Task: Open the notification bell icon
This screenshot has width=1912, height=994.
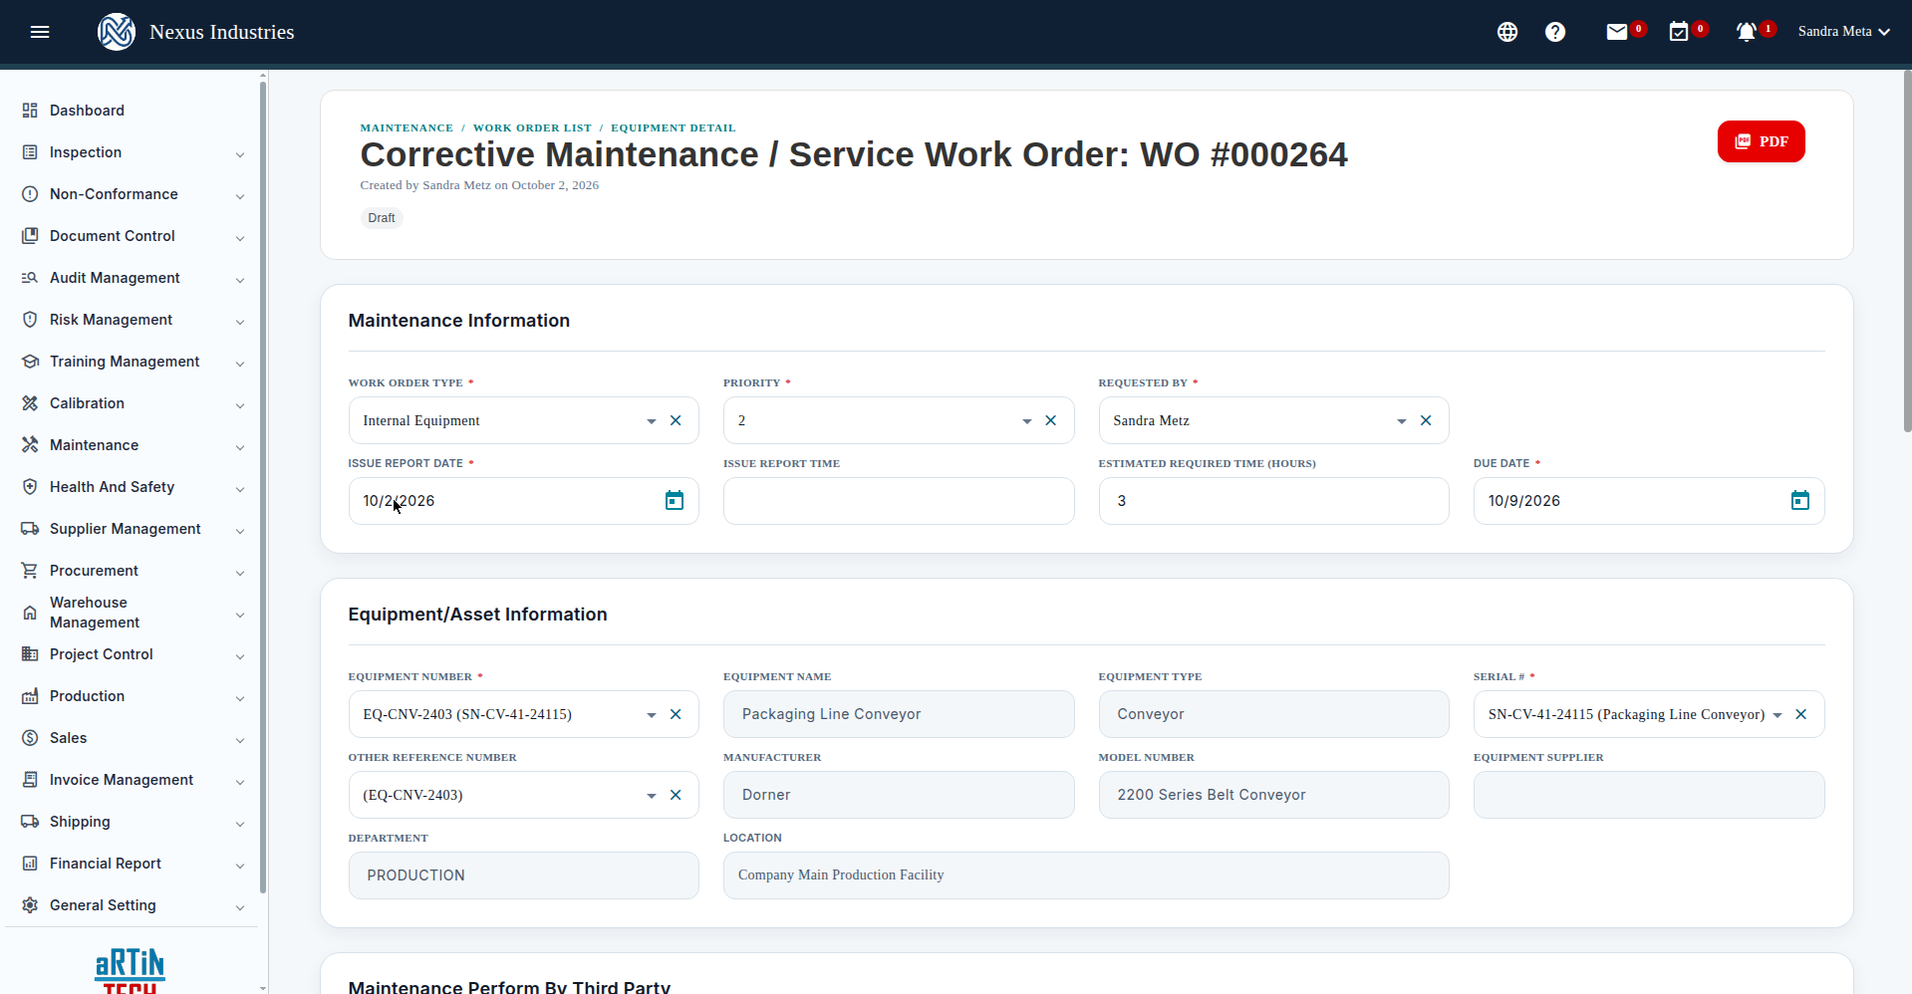Action: coord(1746,32)
